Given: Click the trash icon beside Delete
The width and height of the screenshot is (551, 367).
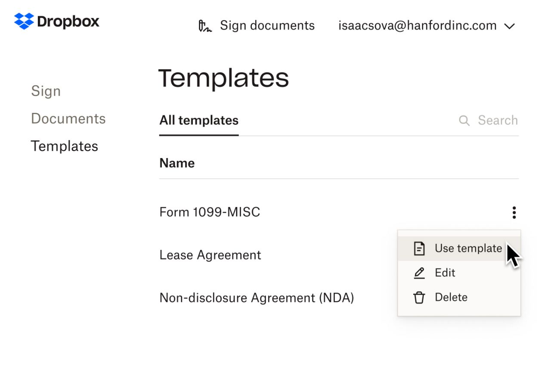Looking at the screenshot, I should click(419, 297).
